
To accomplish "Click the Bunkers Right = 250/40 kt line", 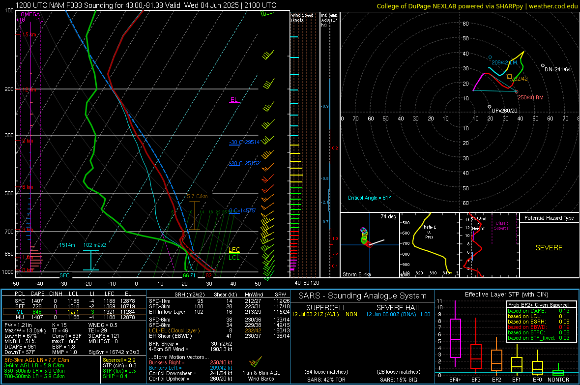I will point(191,362).
